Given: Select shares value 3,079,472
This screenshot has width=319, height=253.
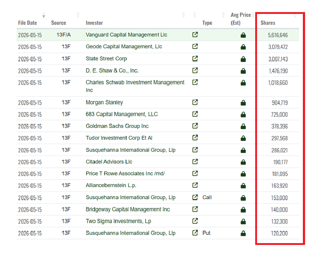Looking at the screenshot, I should point(278,47).
